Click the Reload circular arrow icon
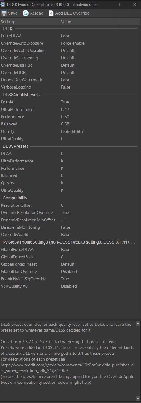 click(x=26, y=13)
